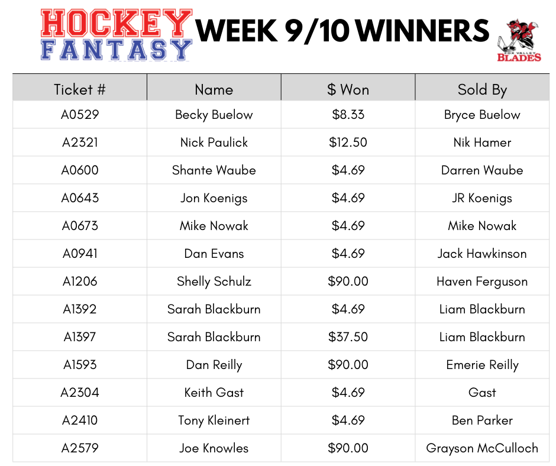Screen dimensions: 556x466
Task: Click the Week 9/10 Winners title
Action: coord(342,31)
